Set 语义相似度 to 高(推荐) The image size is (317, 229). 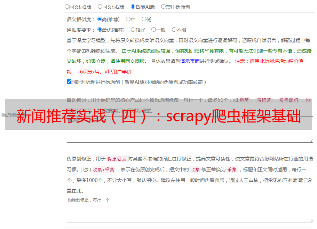(100, 19)
